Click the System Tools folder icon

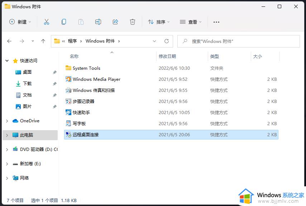[x=68, y=68]
